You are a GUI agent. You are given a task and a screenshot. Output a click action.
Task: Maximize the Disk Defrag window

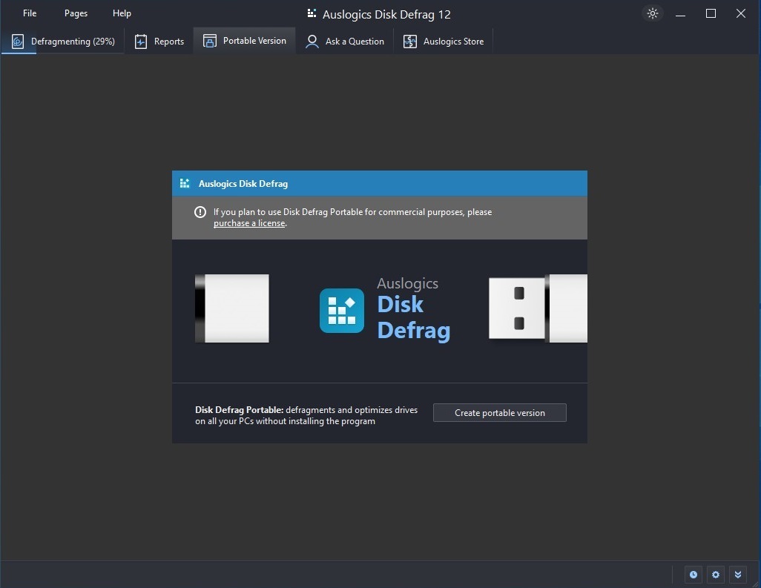(x=711, y=13)
